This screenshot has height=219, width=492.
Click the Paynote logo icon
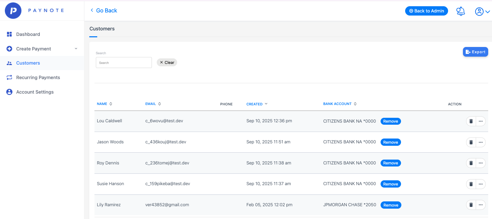tap(13, 11)
